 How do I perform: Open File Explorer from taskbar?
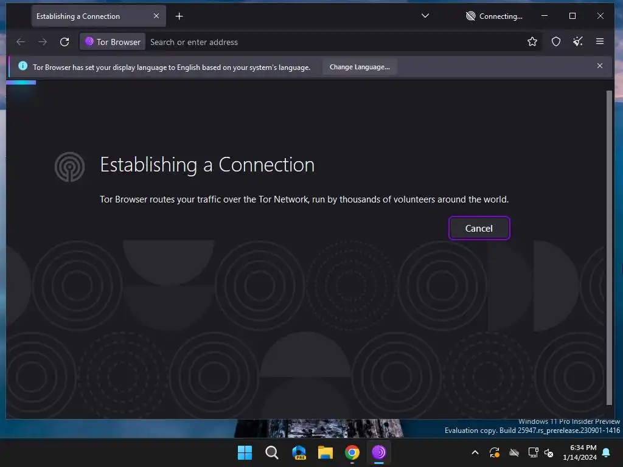[325, 452]
